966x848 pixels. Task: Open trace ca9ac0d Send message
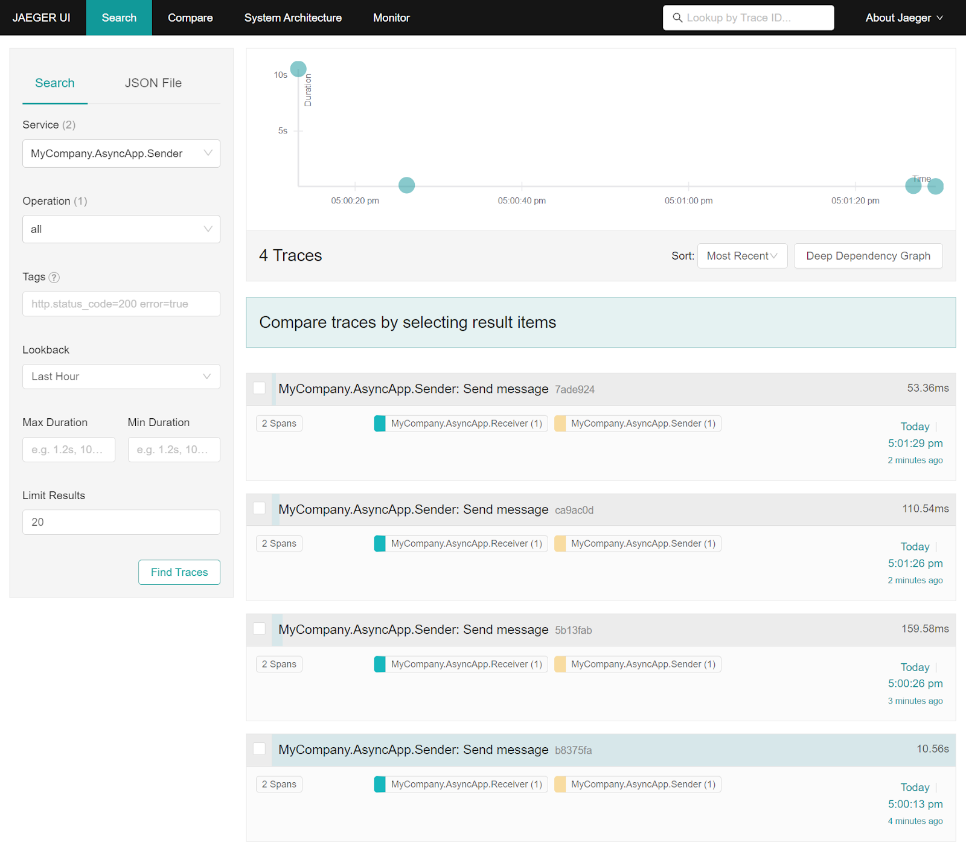pos(414,509)
